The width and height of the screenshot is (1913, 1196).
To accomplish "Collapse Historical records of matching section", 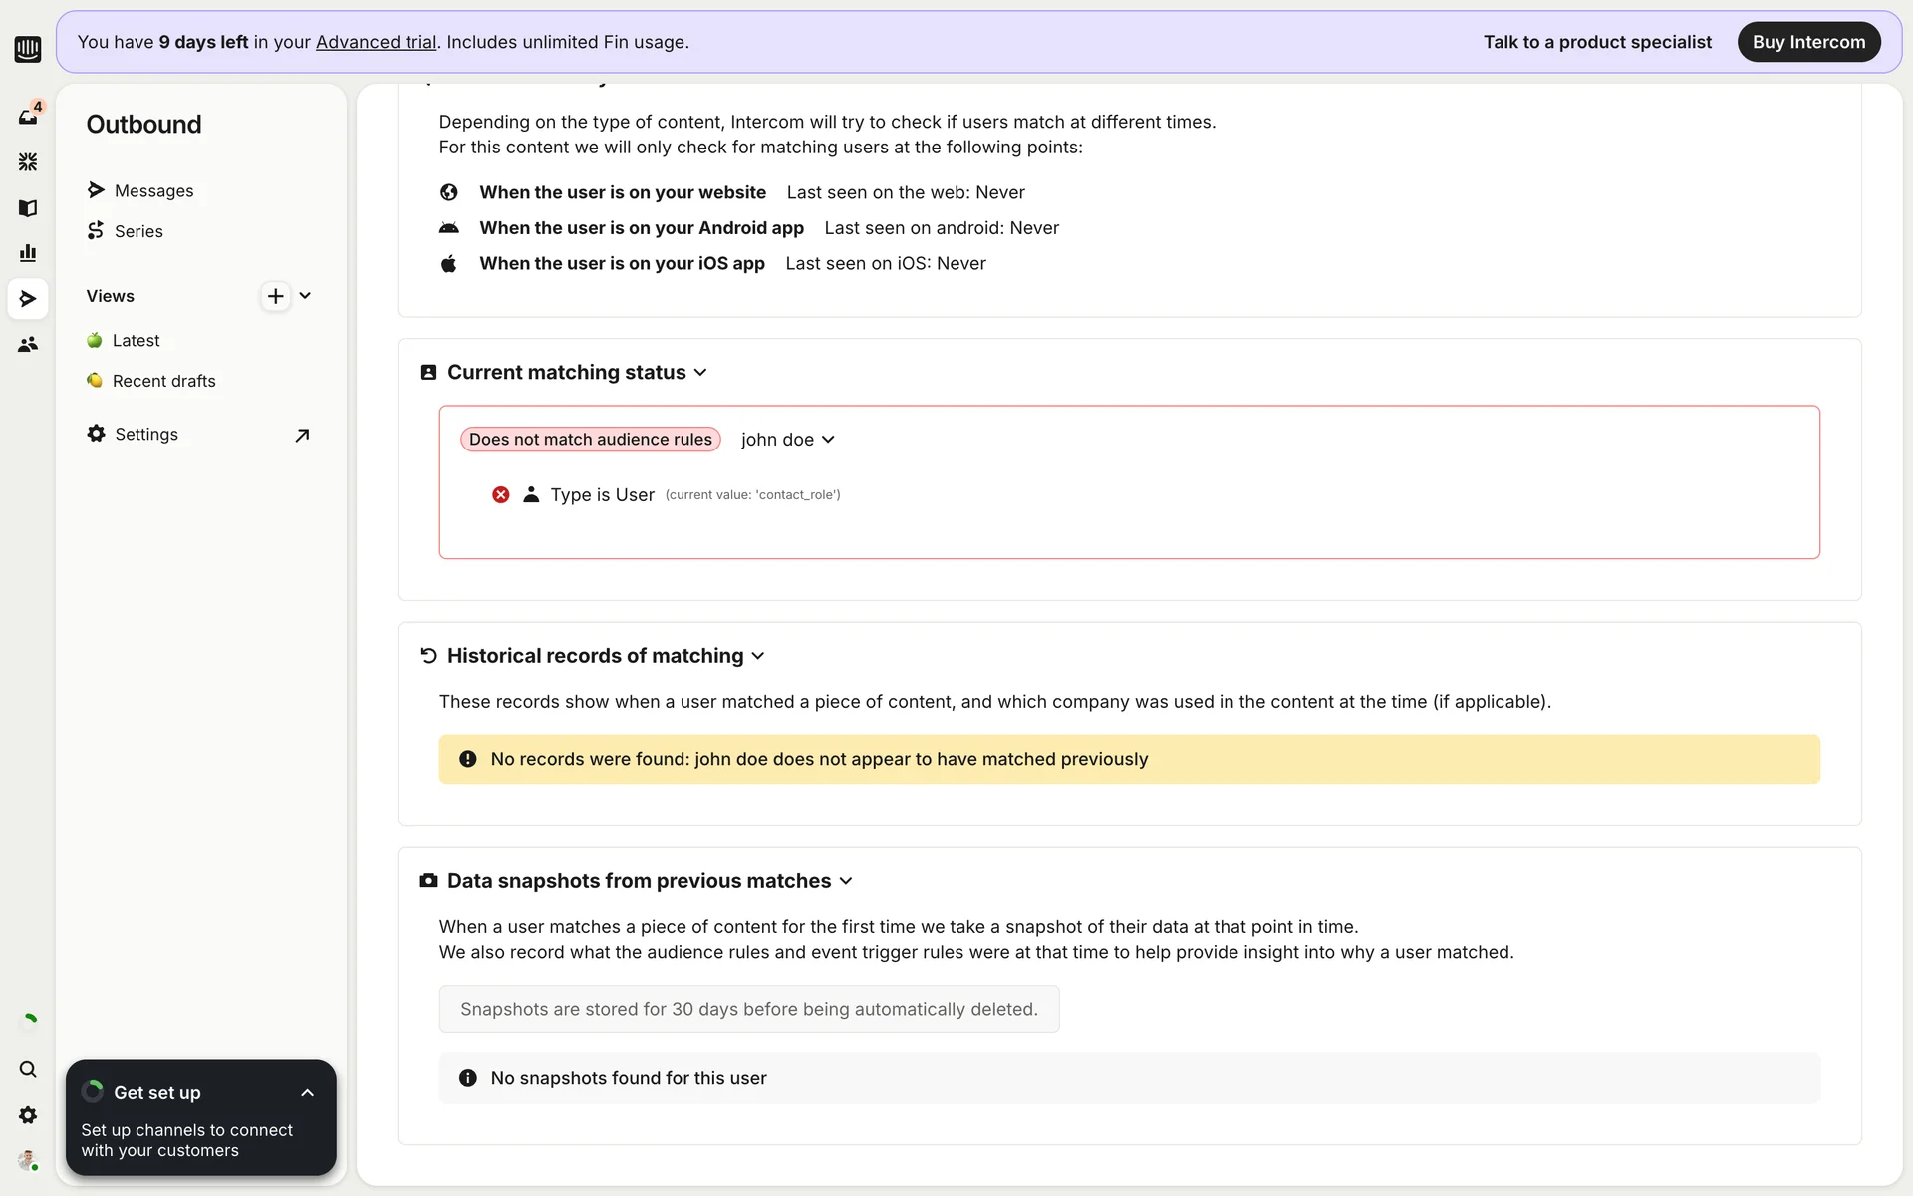I will coord(758,656).
